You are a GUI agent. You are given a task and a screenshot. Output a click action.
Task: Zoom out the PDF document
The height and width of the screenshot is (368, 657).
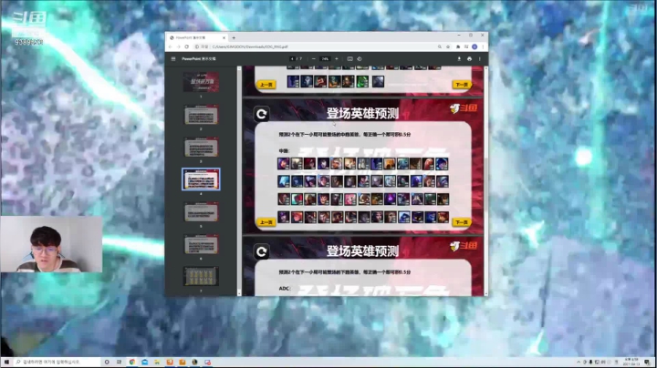pyautogui.click(x=313, y=59)
